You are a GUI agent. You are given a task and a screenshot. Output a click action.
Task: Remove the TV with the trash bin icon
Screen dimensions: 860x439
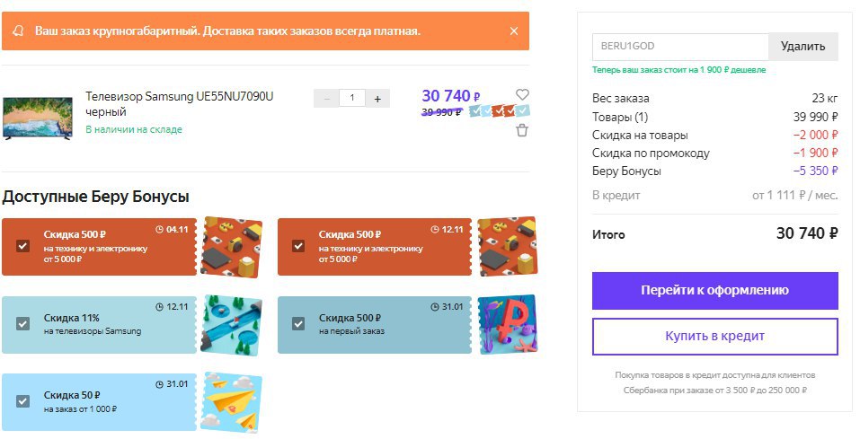[522, 130]
